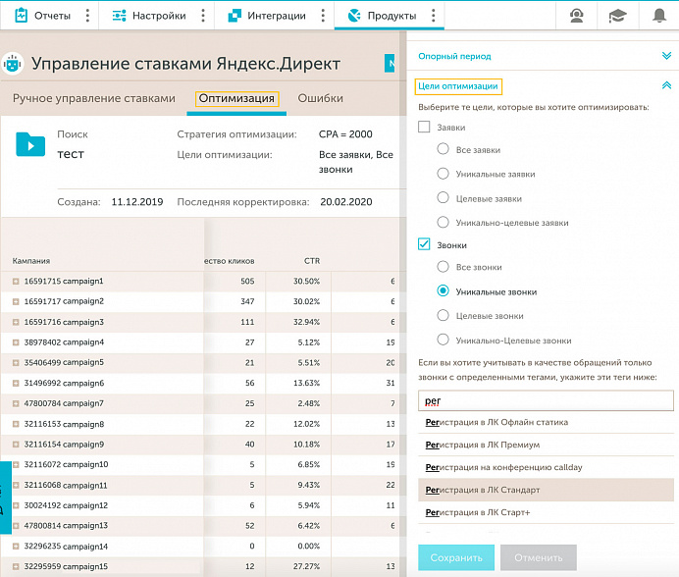This screenshot has width=679, height=577.
Task: Click the robot icon beside page title
Action: click(x=12, y=64)
